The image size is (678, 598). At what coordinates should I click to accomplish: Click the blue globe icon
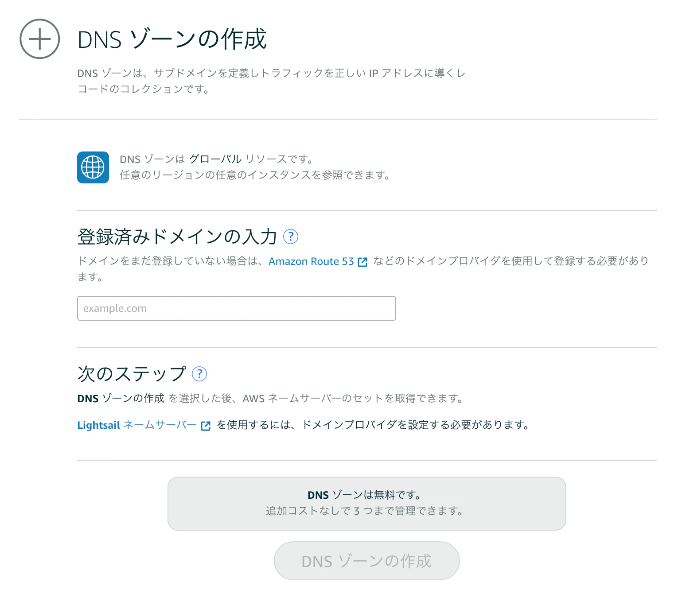pyautogui.click(x=93, y=167)
